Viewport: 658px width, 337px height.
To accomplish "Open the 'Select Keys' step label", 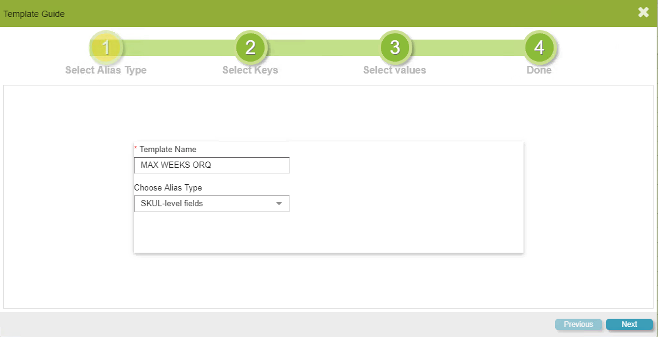I will click(x=250, y=70).
